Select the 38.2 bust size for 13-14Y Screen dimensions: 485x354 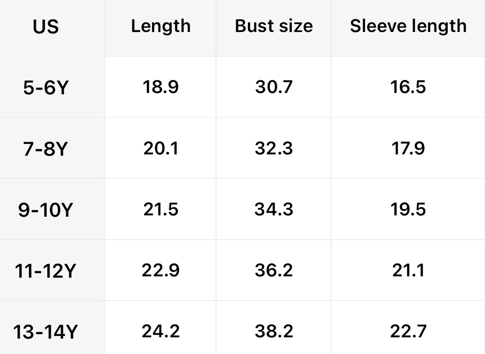274,331
